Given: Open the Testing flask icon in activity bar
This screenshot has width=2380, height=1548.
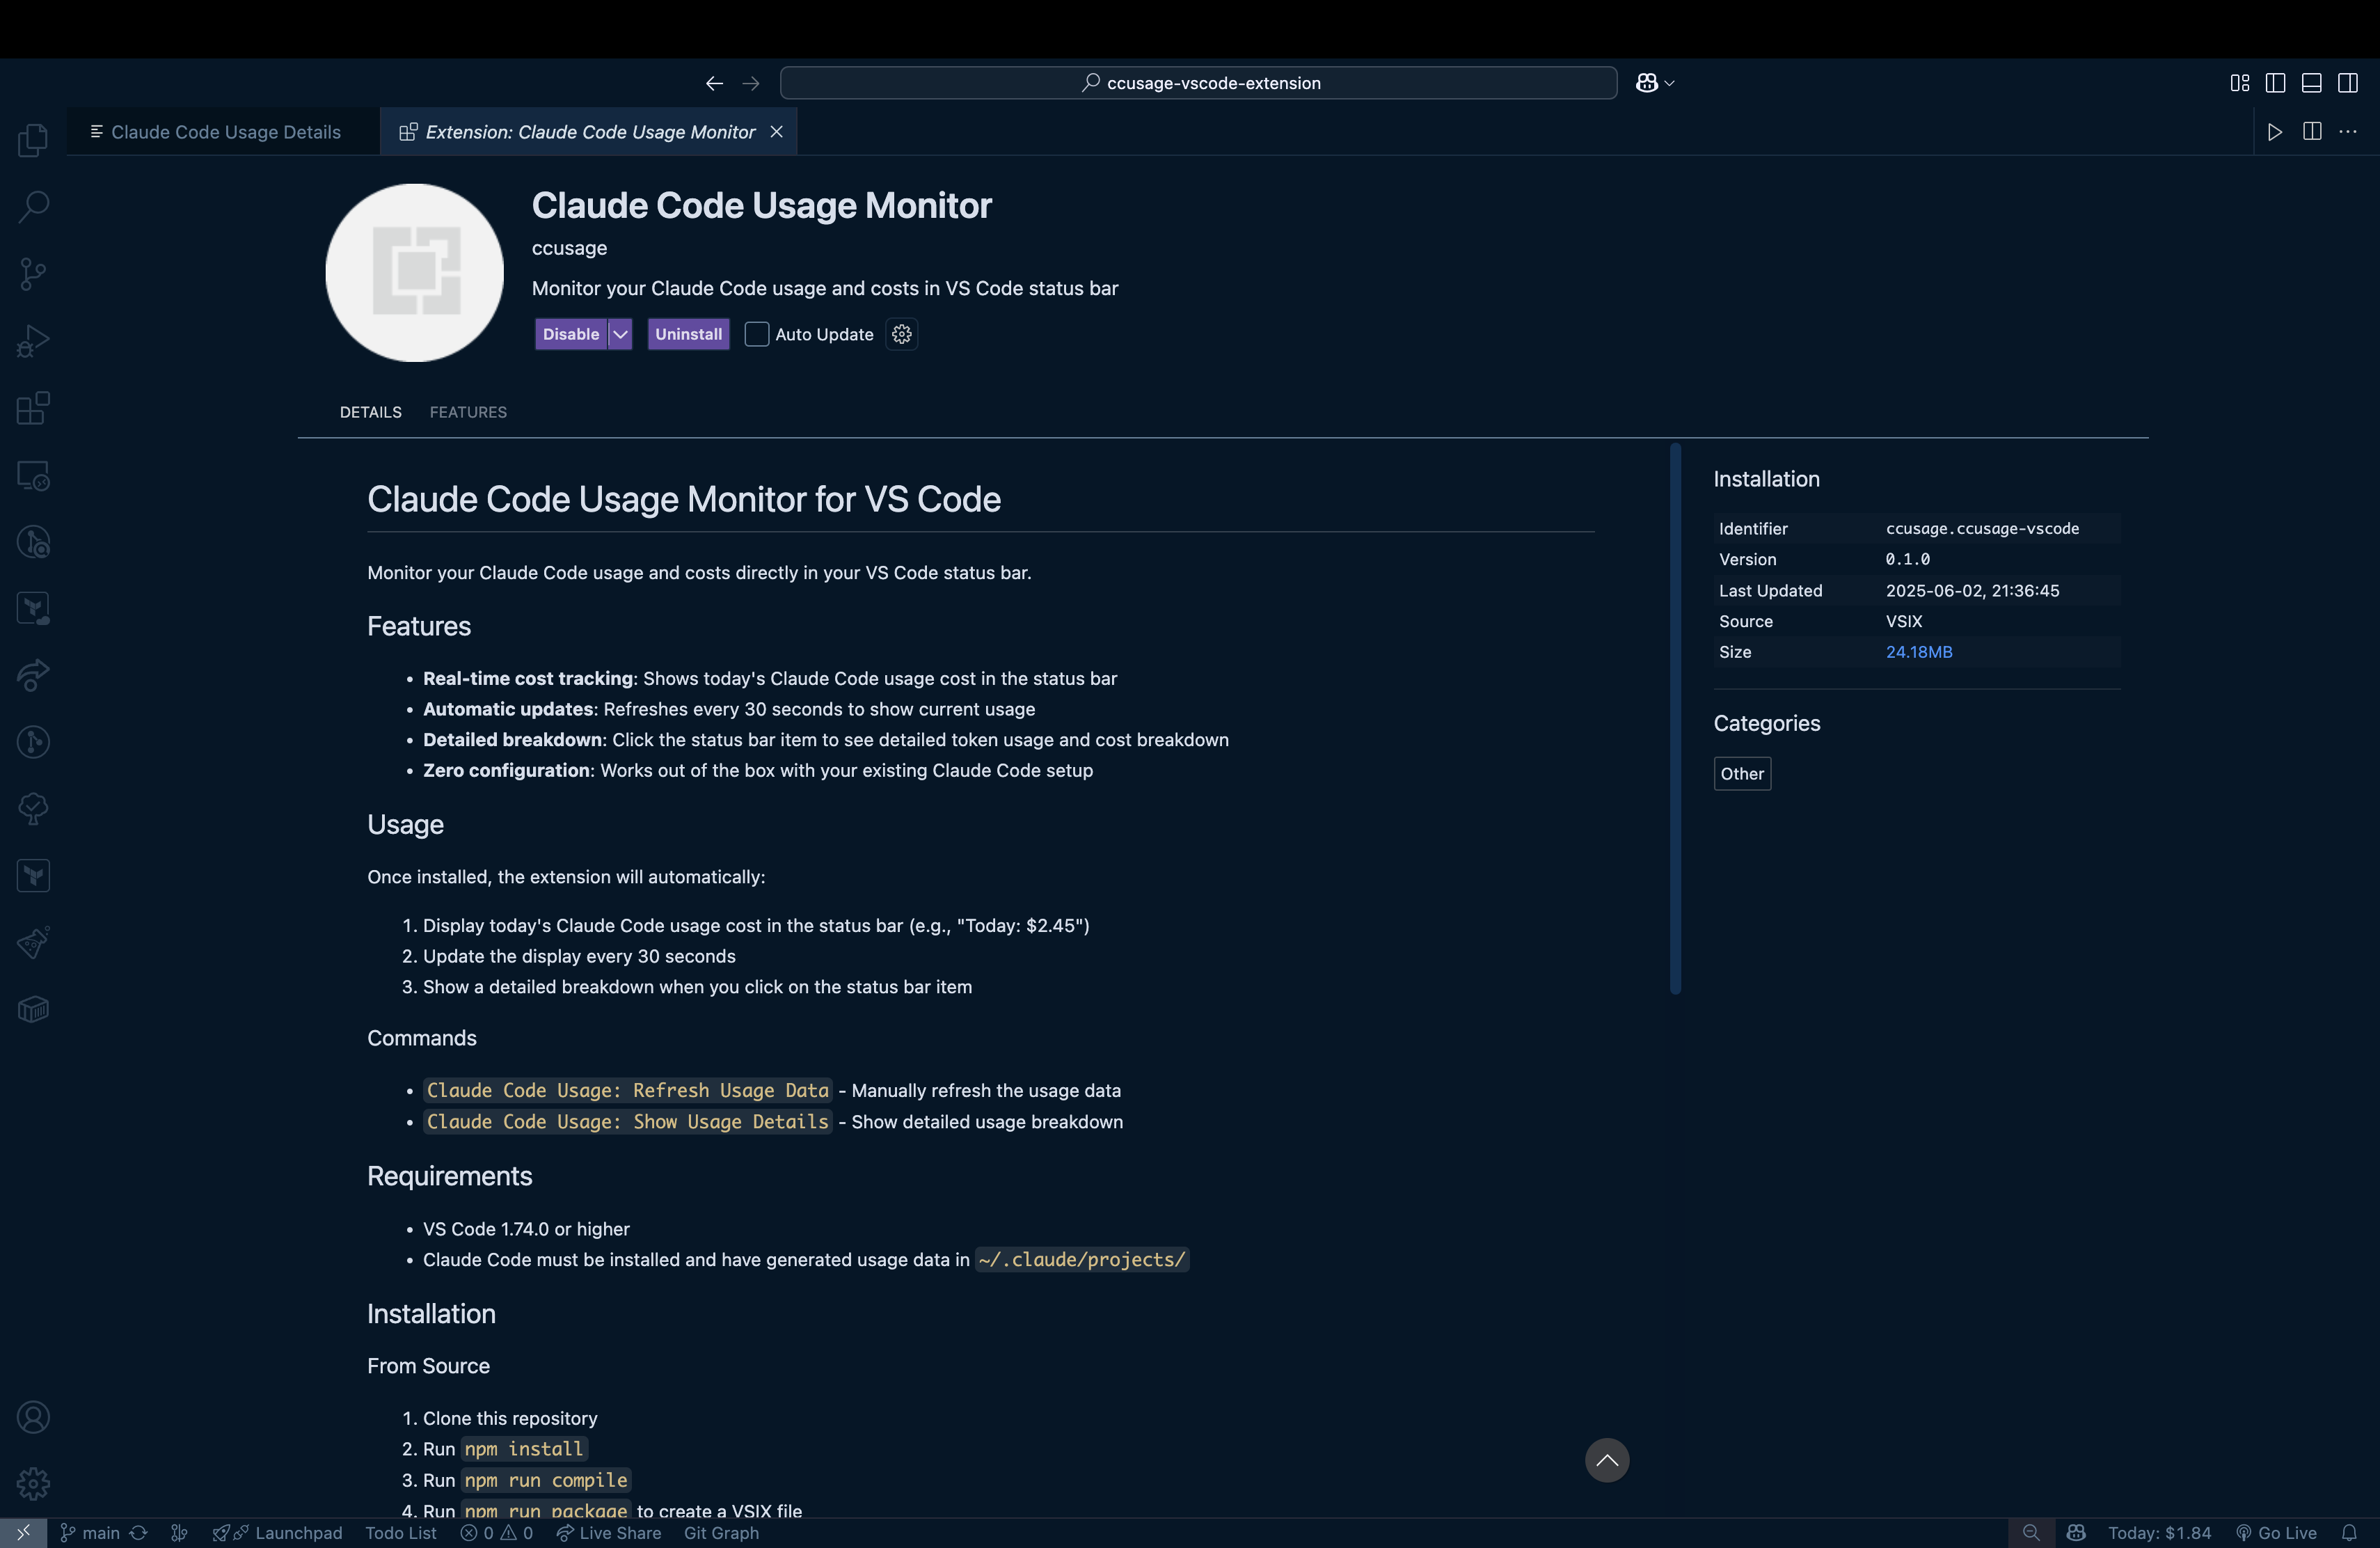Looking at the screenshot, I should tap(33, 943).
